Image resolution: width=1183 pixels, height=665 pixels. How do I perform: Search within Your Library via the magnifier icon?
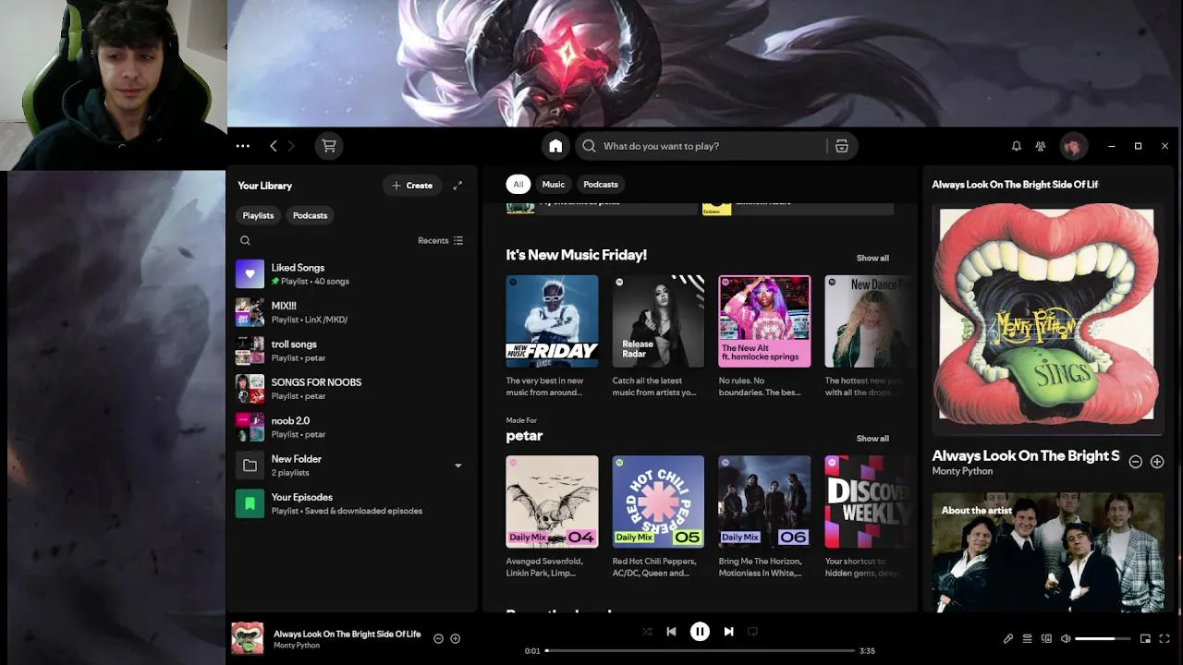pos(245,240)
